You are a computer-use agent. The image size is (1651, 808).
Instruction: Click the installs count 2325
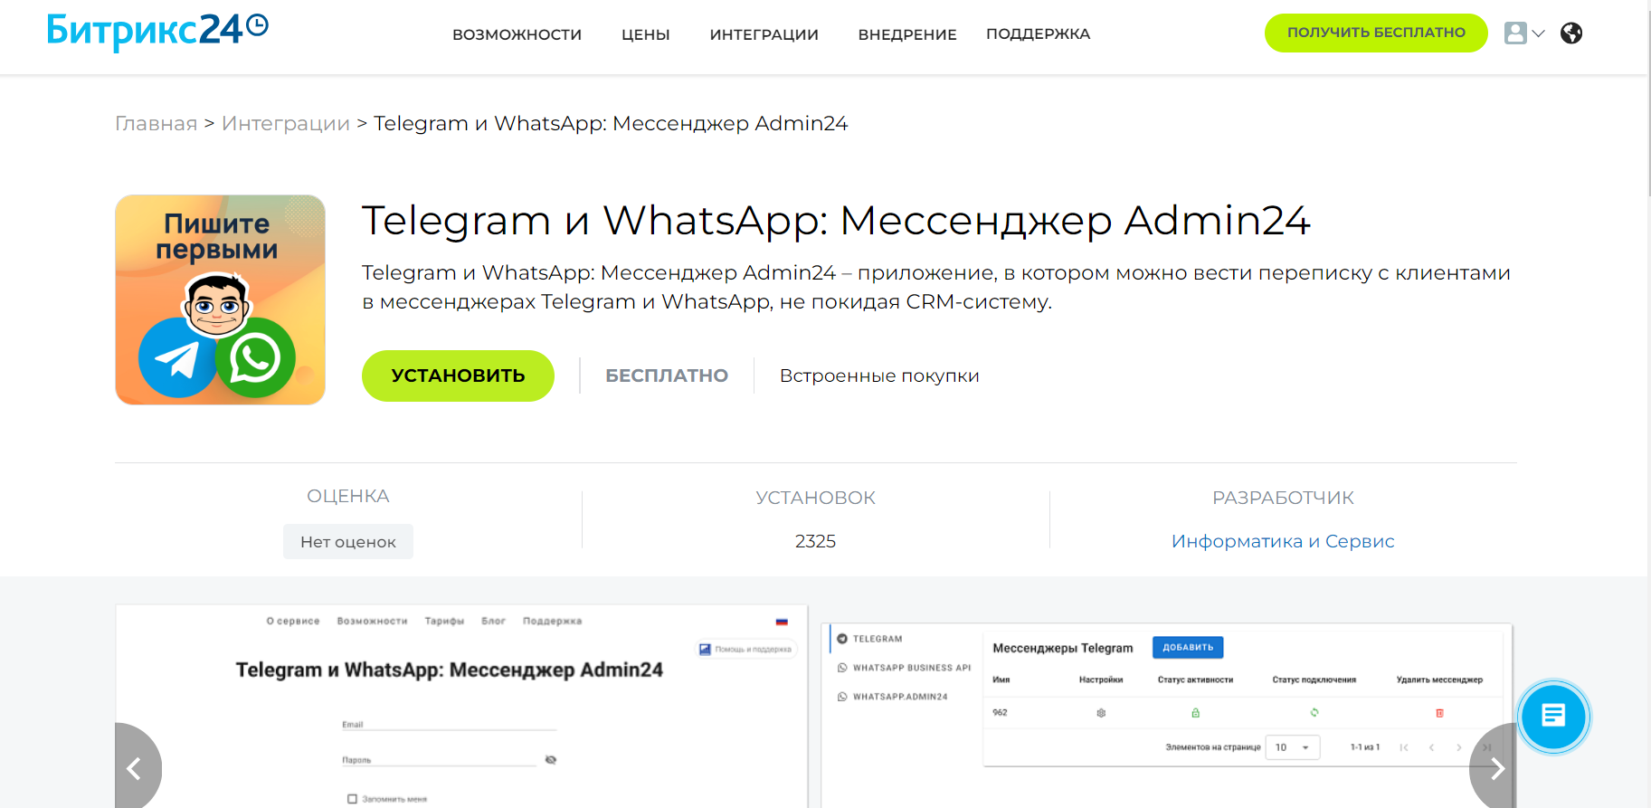coord(815,541)
